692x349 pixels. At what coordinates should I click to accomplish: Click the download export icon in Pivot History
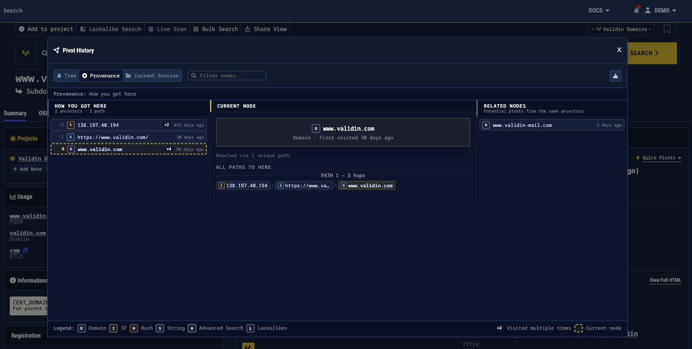615,76
